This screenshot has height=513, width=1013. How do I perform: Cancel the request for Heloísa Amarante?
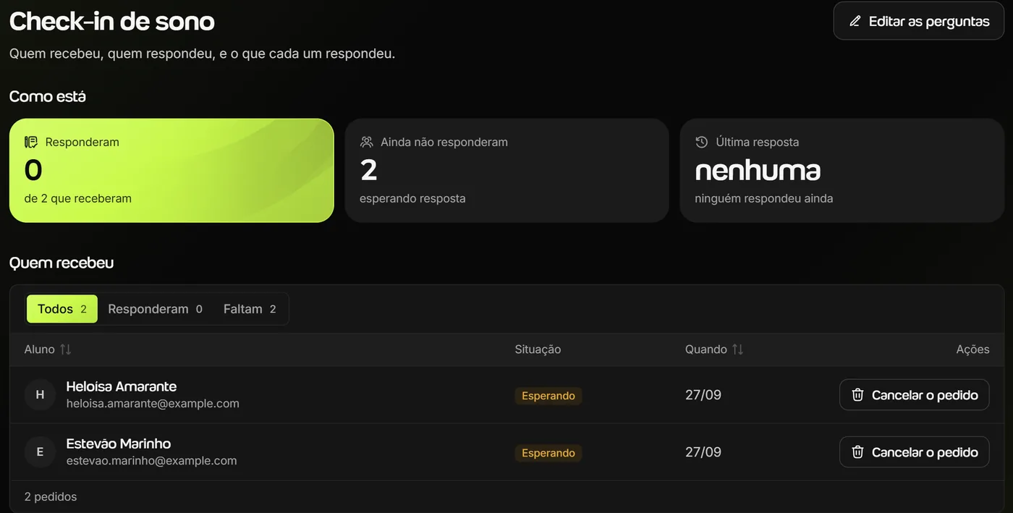click(x=915, y=395)
